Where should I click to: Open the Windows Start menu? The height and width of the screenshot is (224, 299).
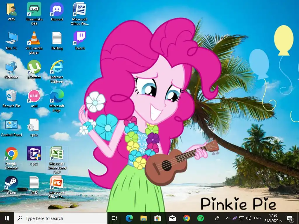(7, 218)
